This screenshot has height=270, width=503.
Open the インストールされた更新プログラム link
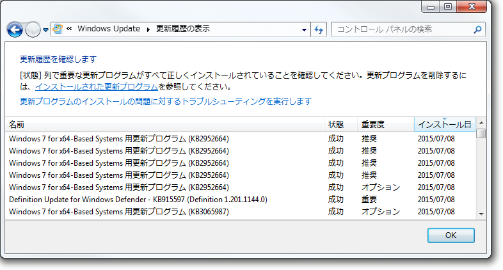[x=97, y=86]
